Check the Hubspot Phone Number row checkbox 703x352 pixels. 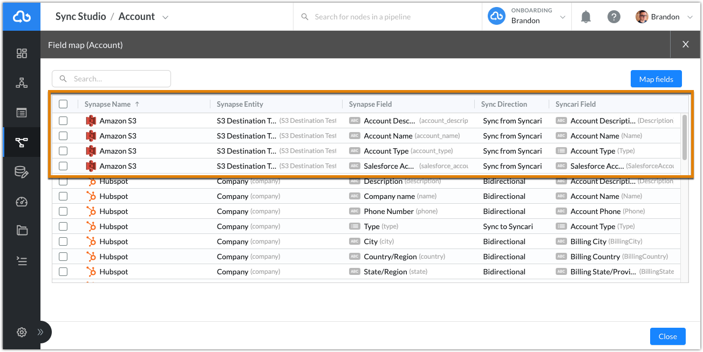(x=63, y=211)
